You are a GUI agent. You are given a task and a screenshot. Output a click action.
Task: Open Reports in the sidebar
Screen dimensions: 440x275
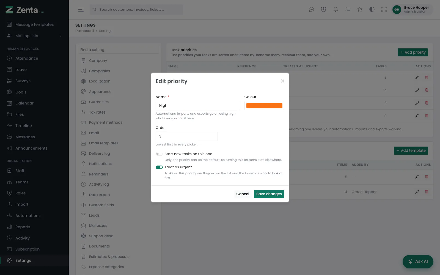(34, 227)
